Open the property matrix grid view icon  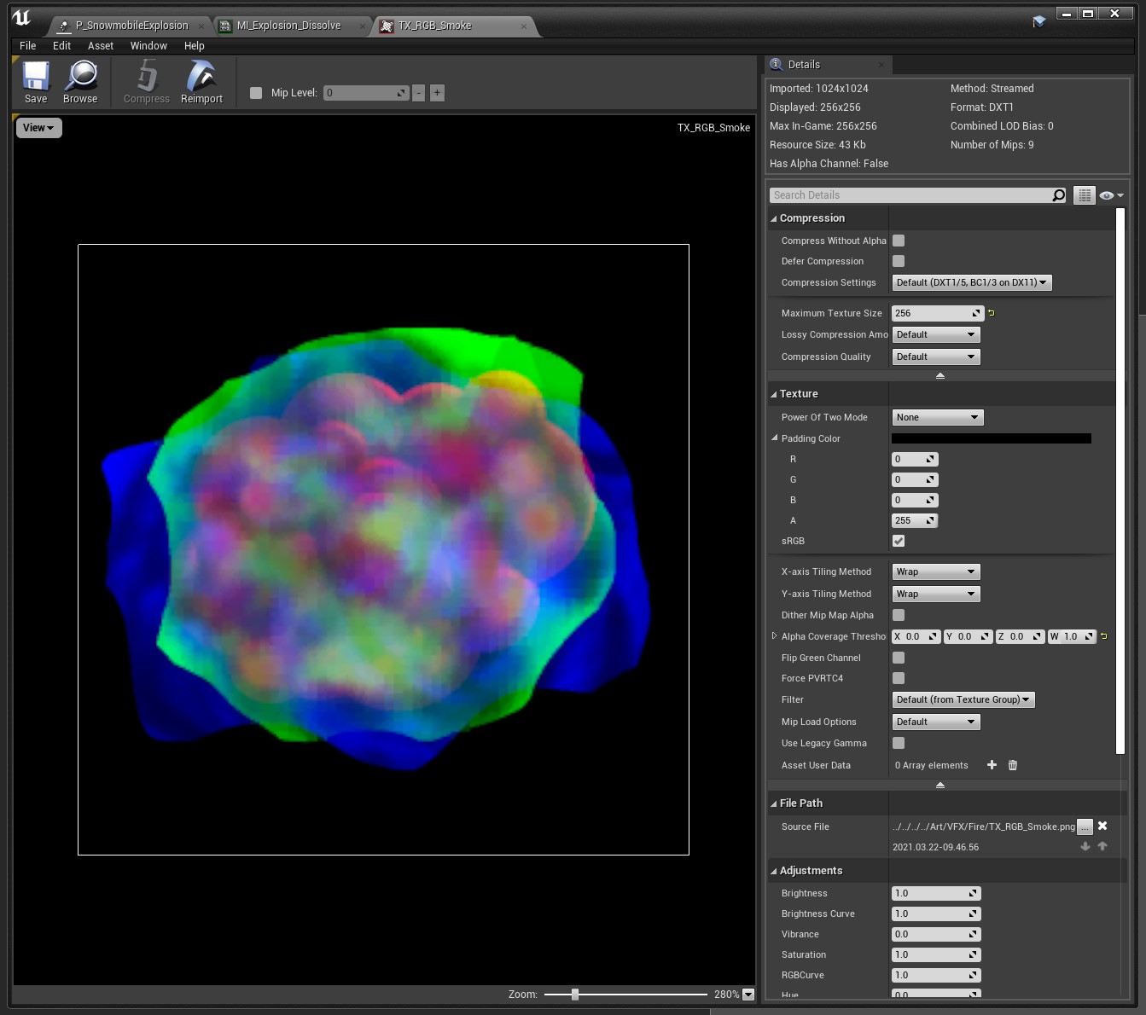(1084, 195)
